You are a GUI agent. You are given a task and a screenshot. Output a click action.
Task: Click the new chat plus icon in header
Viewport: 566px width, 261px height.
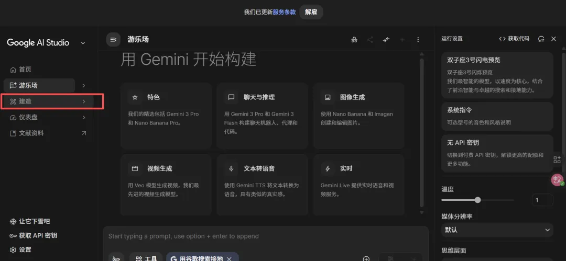(402, 40)
